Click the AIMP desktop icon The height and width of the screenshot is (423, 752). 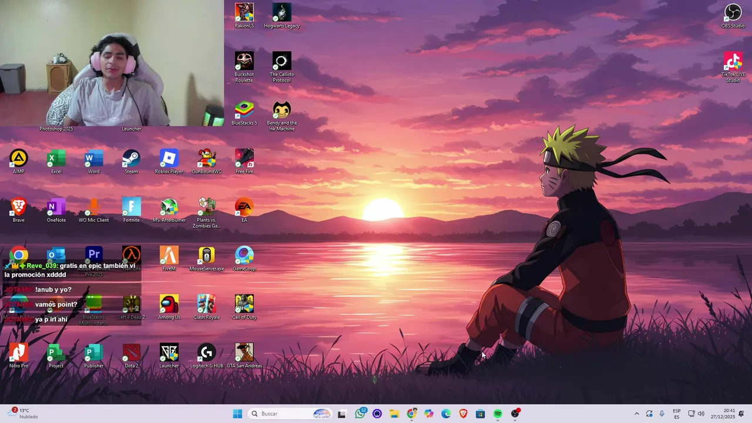(19, 162)
